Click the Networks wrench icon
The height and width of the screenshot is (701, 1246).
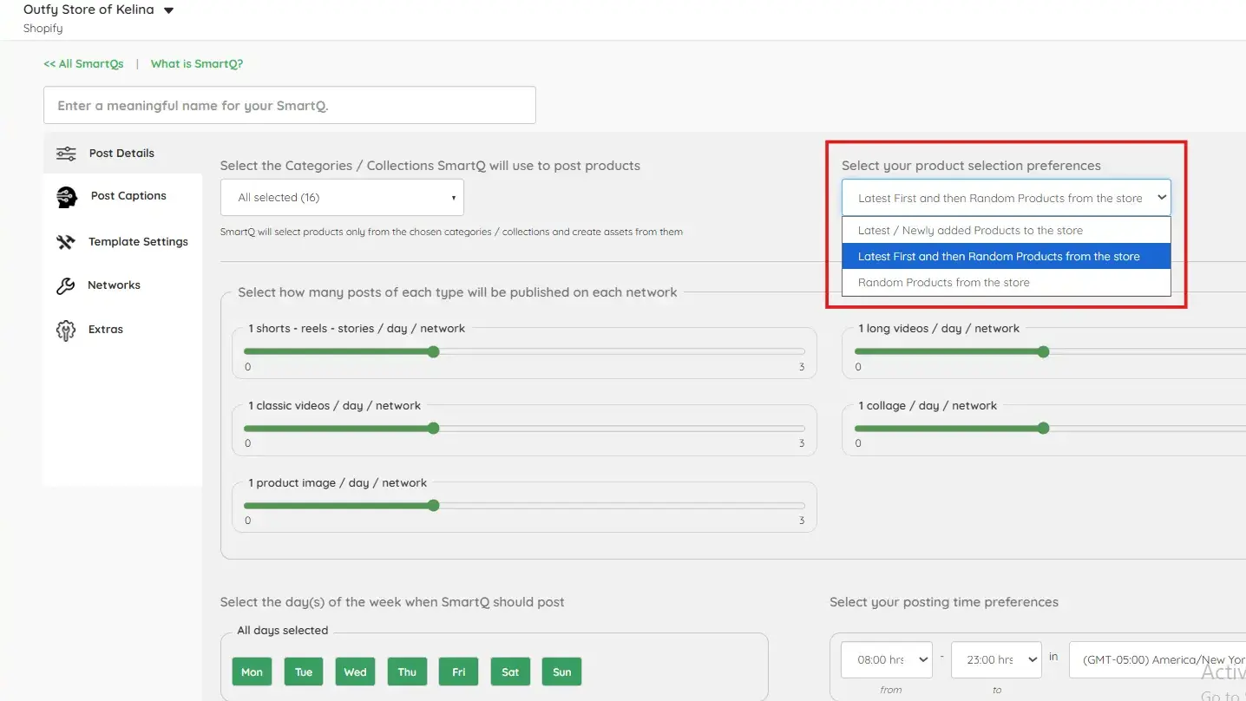66,285
